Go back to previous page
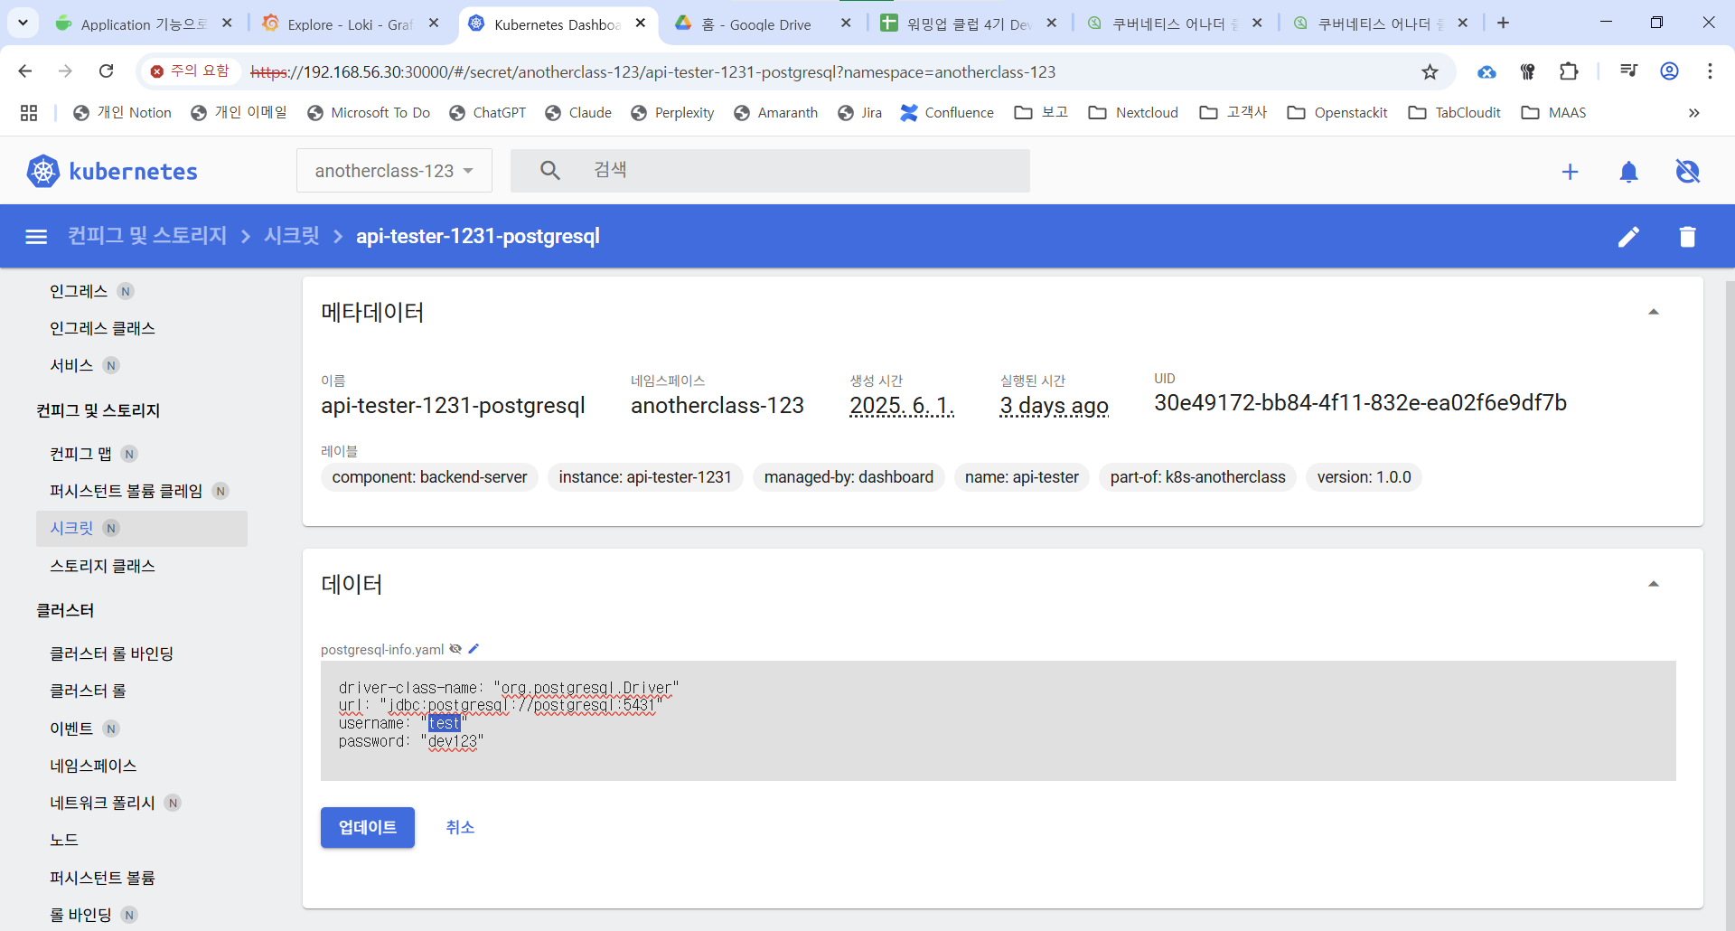Image resolution: width=1735 pixels, height=931 pixels. coord(25,71)
